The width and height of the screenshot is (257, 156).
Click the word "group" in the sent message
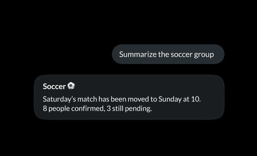[x=204, y=55]
